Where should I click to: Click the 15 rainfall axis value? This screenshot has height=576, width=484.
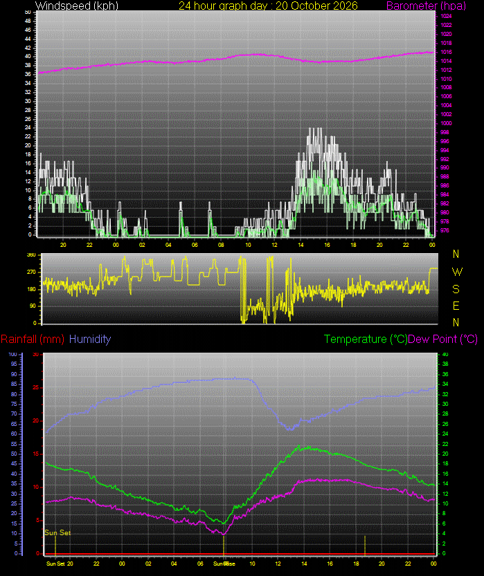click(36, 454)
